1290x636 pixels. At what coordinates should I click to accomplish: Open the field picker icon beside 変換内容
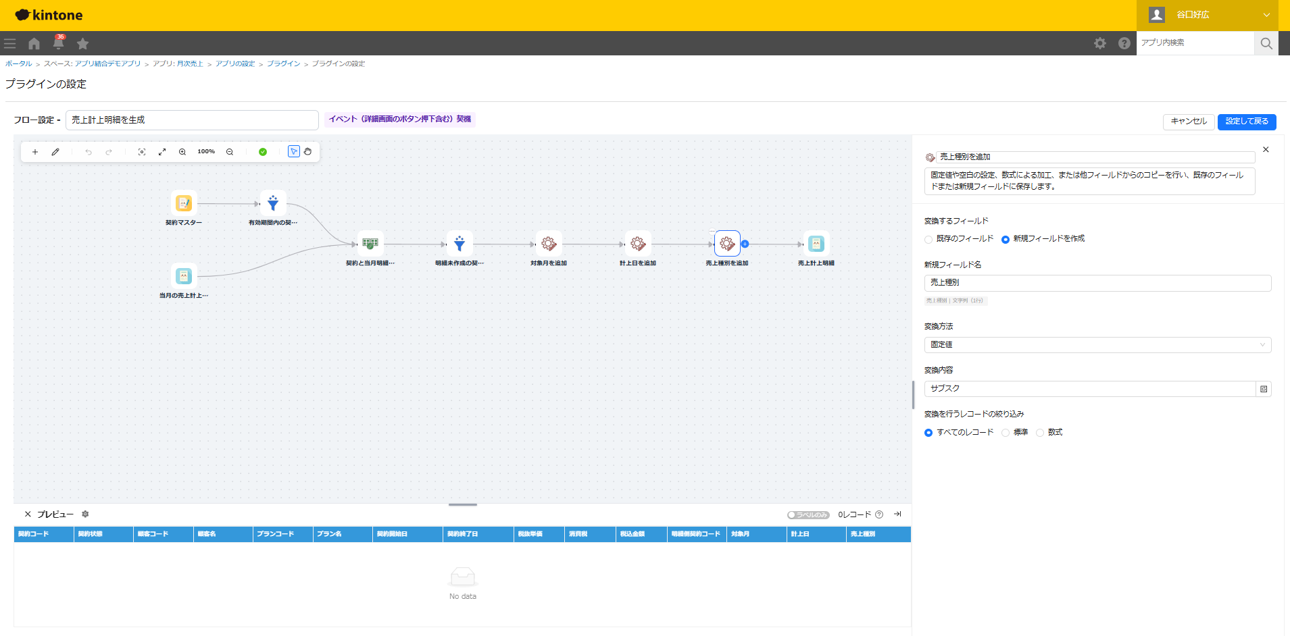tap(1264, 389)
